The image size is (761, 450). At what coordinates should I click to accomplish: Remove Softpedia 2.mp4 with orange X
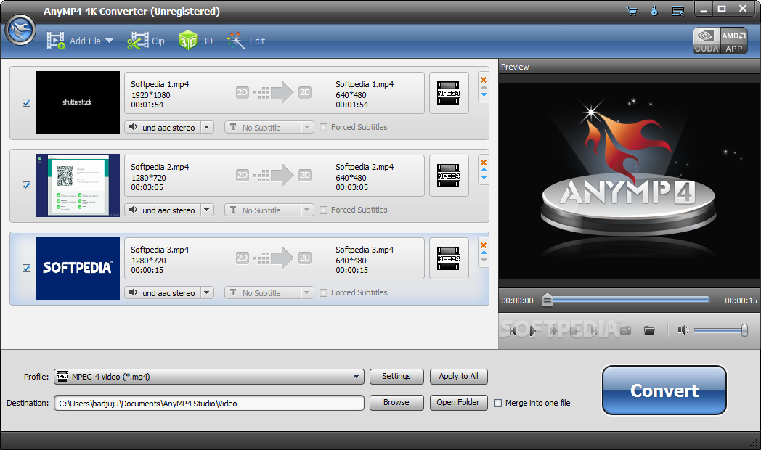(x=484, y=163)
